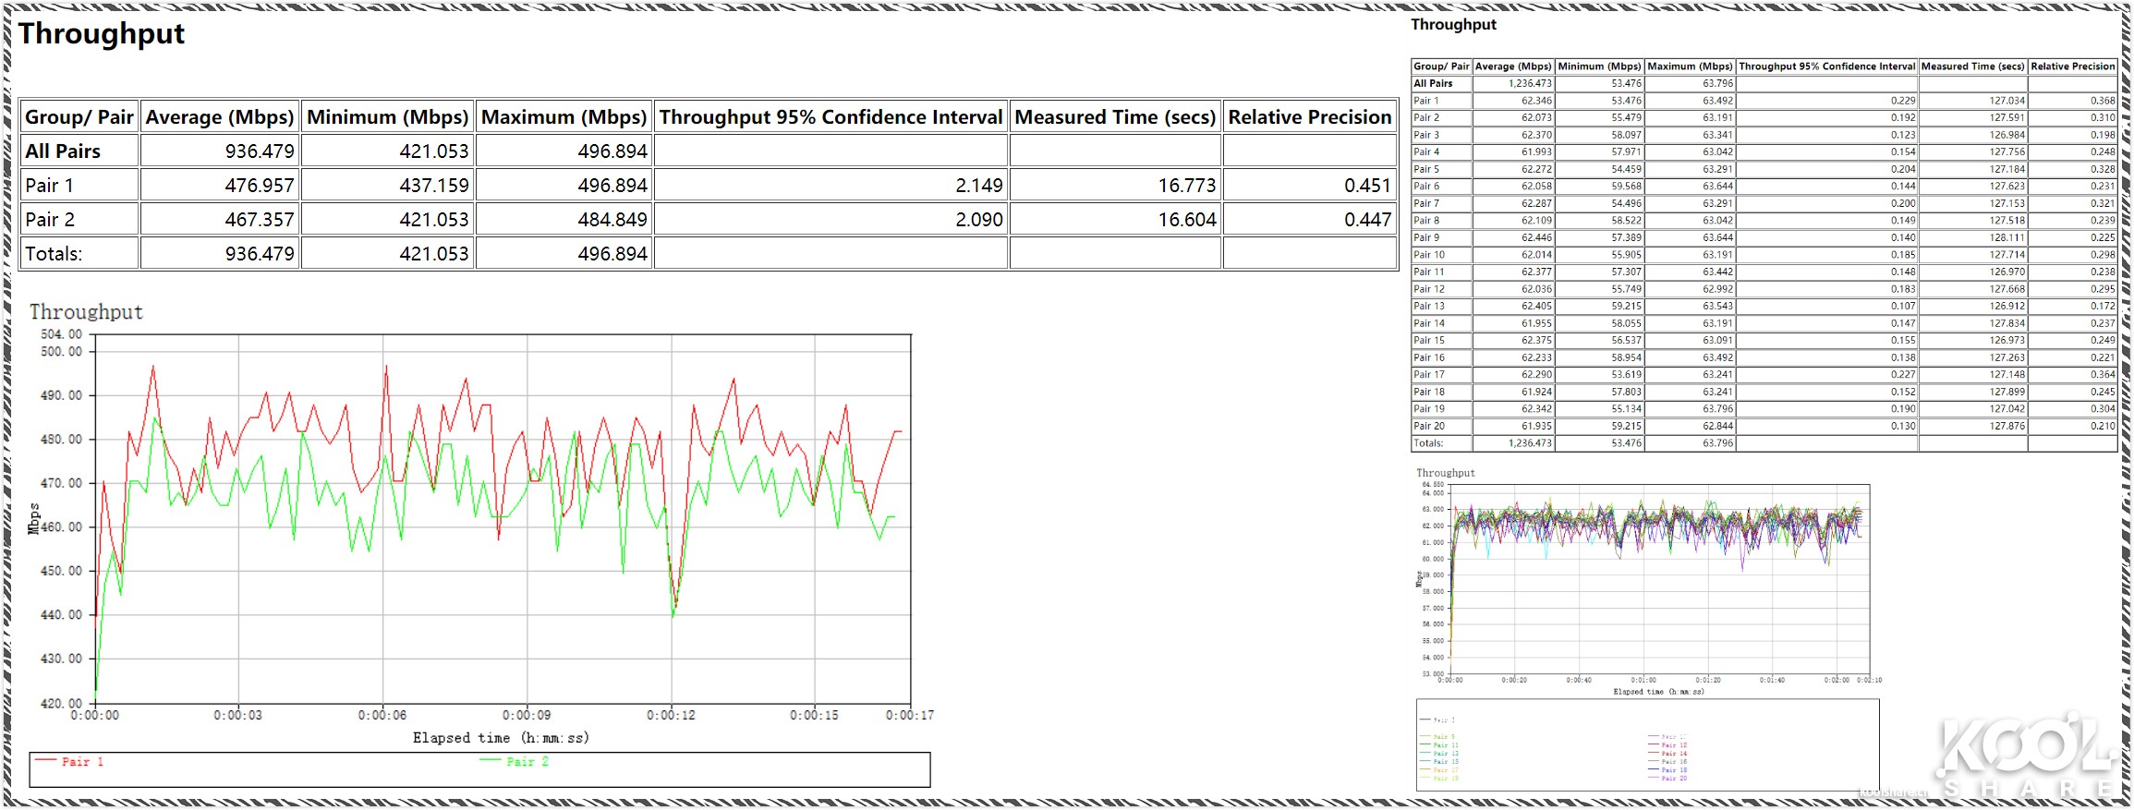This screenshot has width=2134, height=810.
Task: Select the 0:00:09 tick label on the time axis
Action: [x=527, y=716]
